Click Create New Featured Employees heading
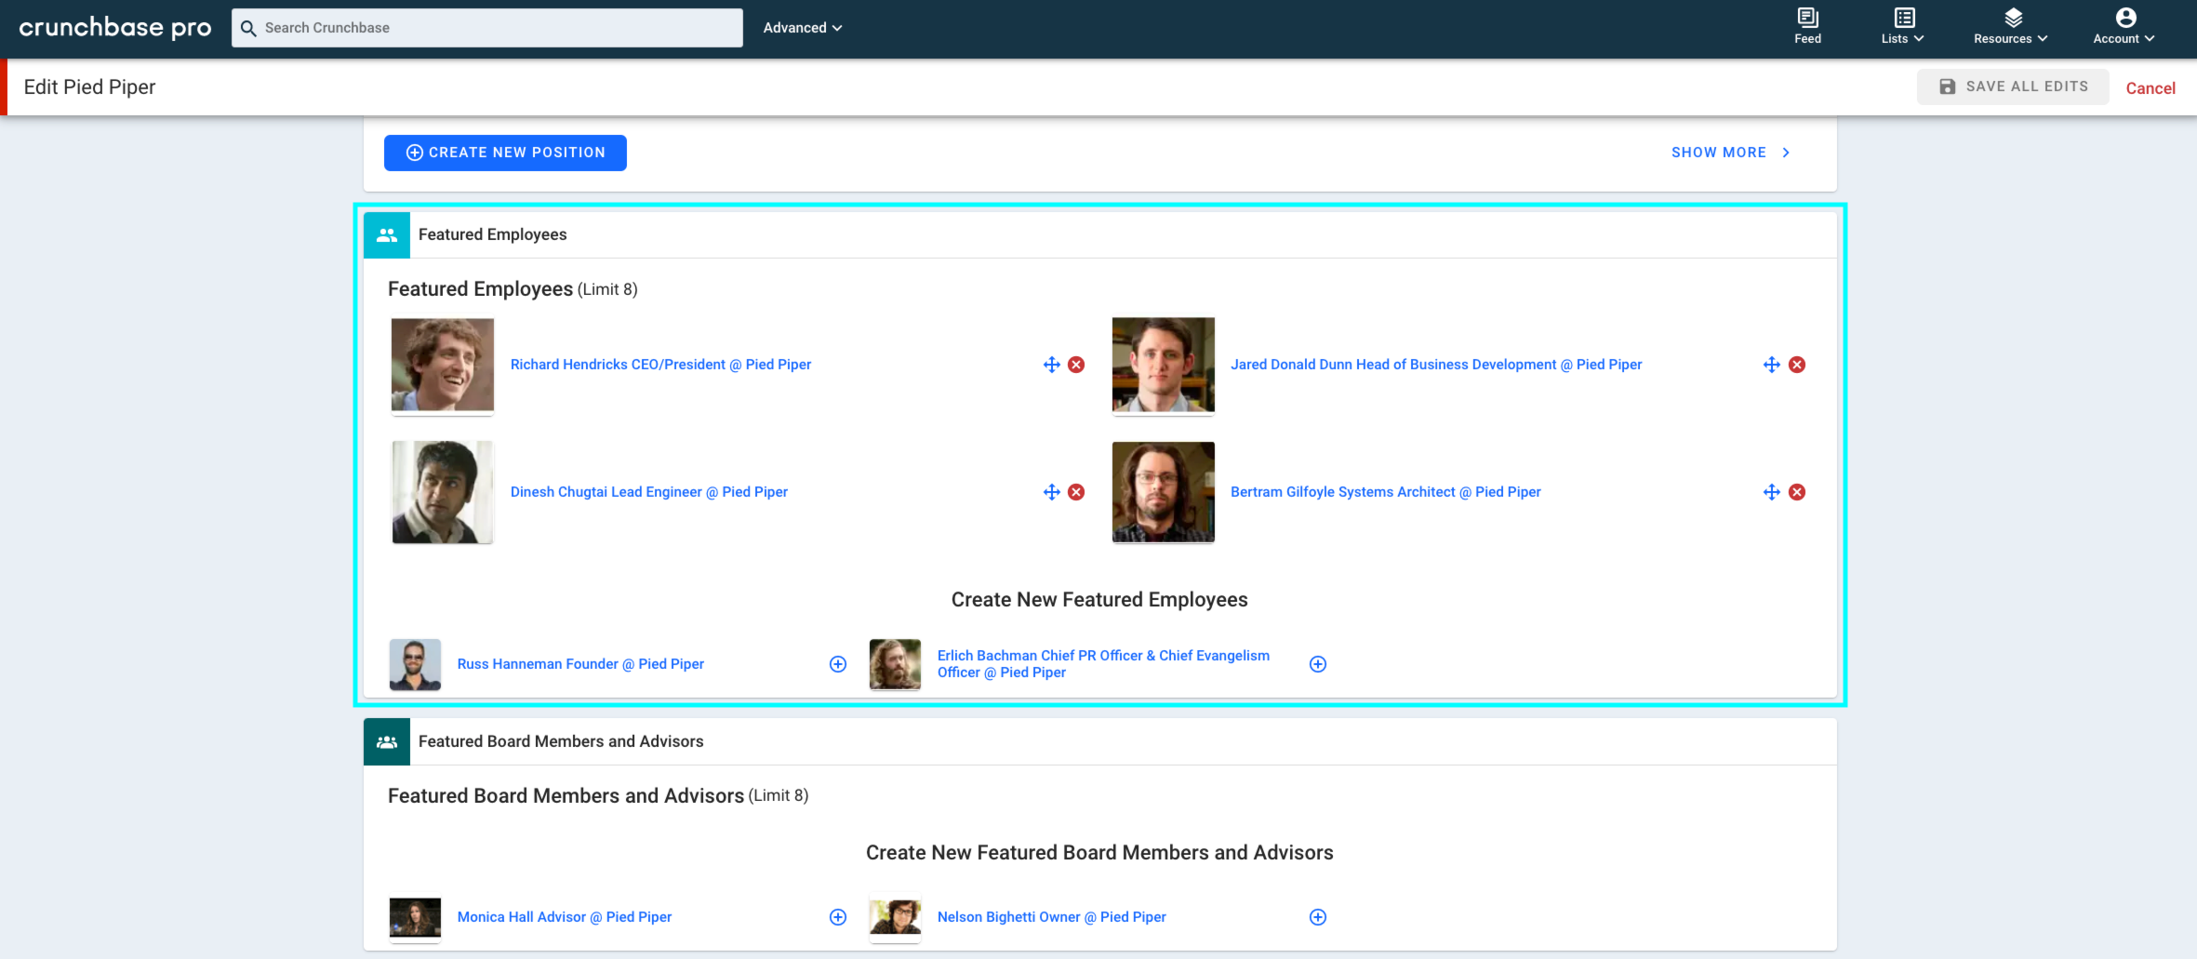This screenshot has height=959, width=2197. pos(1099,600)
